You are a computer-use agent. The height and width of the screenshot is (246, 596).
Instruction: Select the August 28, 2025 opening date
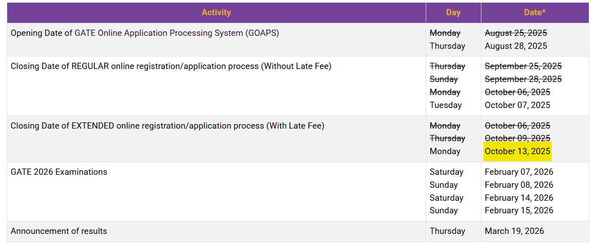click(516, 46)
